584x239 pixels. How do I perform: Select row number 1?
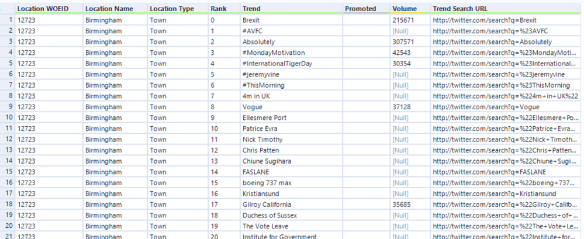pos(8,20)
